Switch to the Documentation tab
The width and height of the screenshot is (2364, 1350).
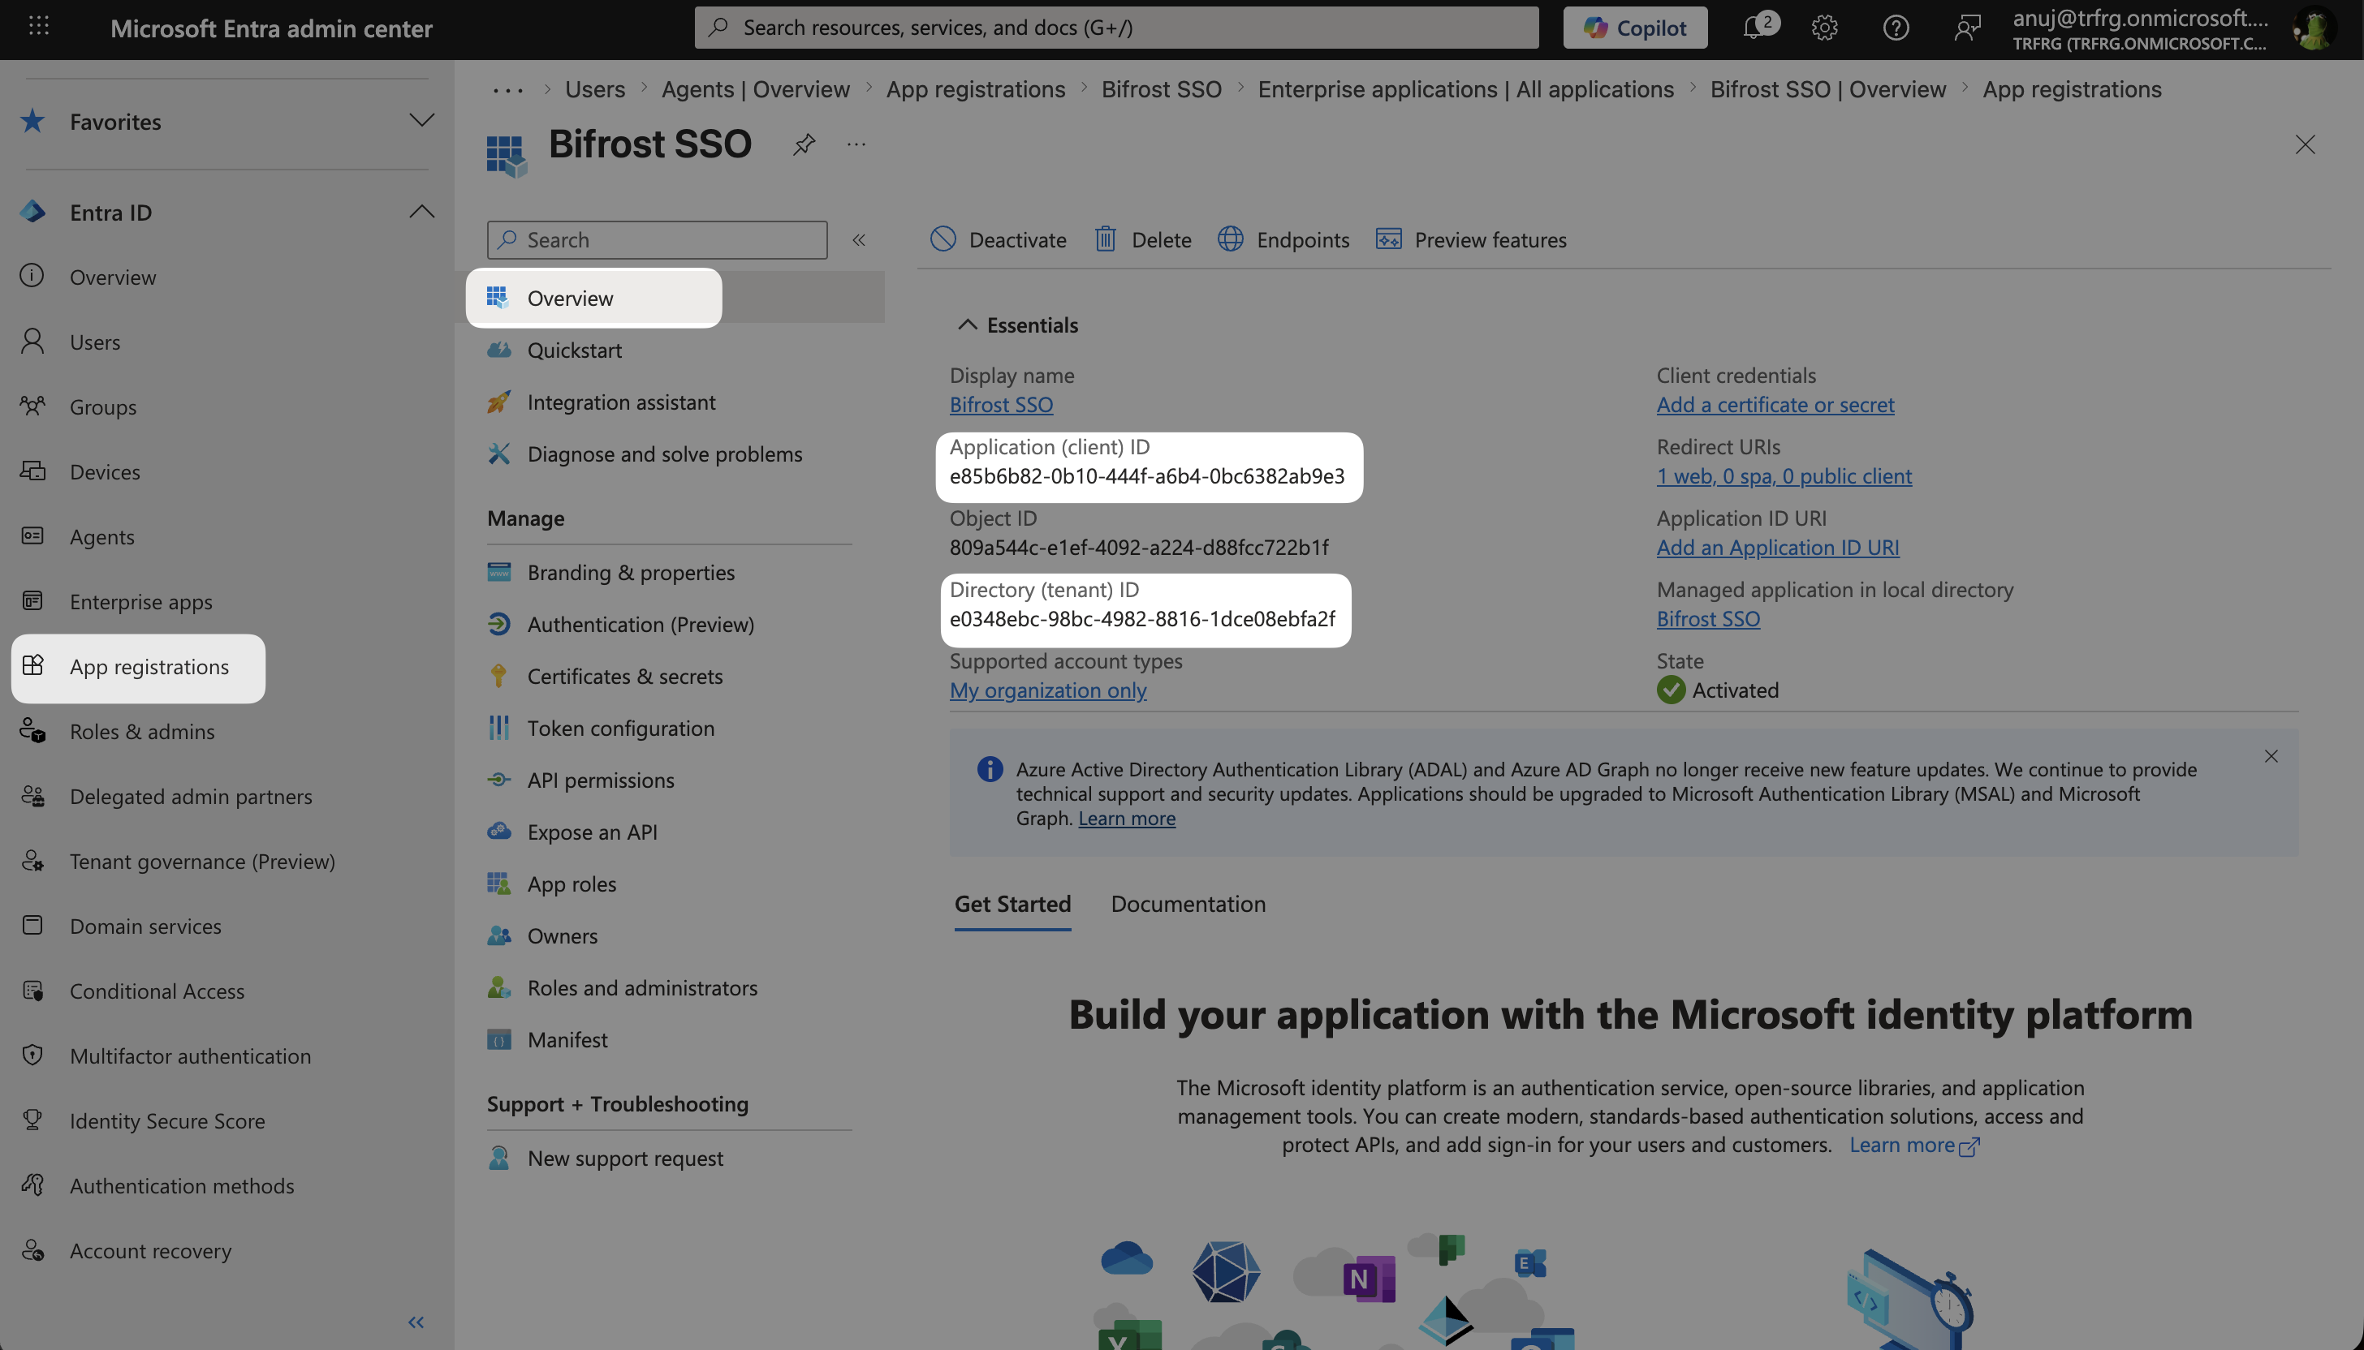tap(1188, 904)
